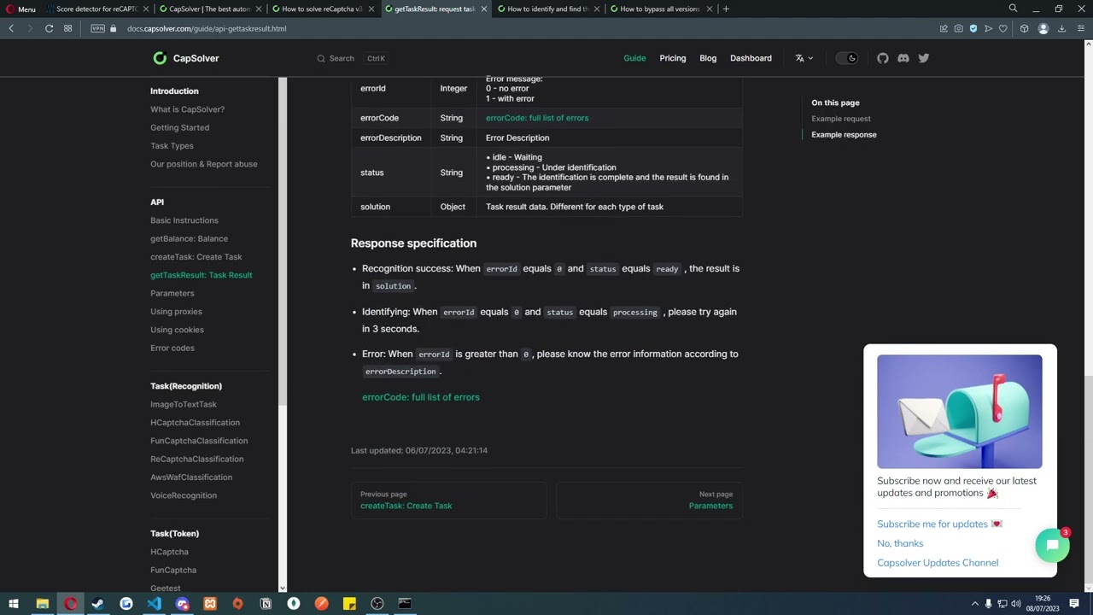Image resolution: width=1093 pixels, height=615 pixels.
Task: Click browser profile avatar icon
Action: click(1043, 28)
